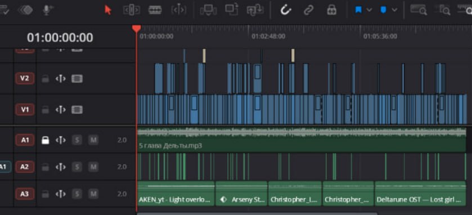Click the 01:00:00:00 timecode field
Image resolution: width=472 pixels, height=215 pixels.
pos(60,38)
